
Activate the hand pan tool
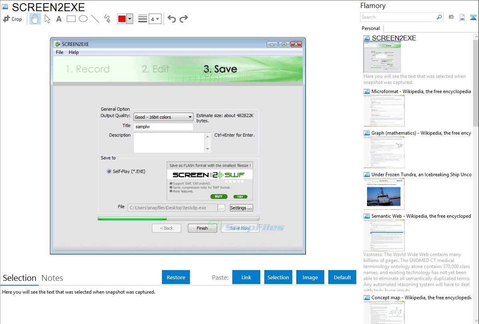35,19
